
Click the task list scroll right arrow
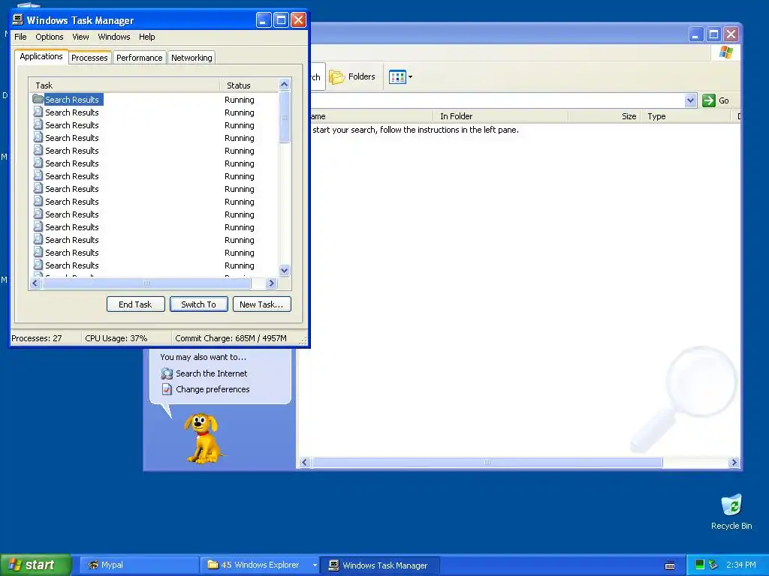pyautogui.click(x=272, y=283)
